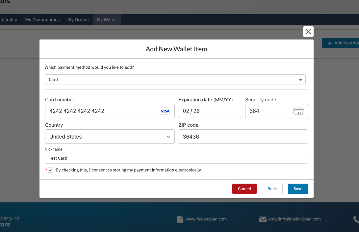
Task: Select the Security code input
Action: click(276, 111)
